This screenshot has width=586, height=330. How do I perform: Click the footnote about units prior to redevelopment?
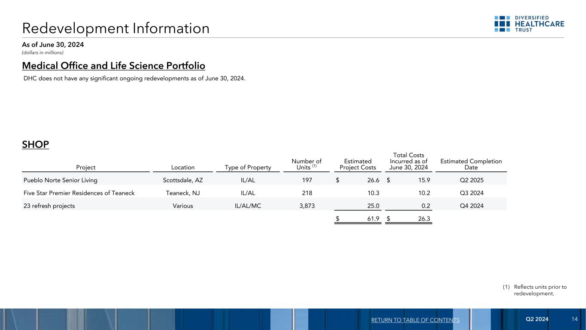tap(539, 290)
